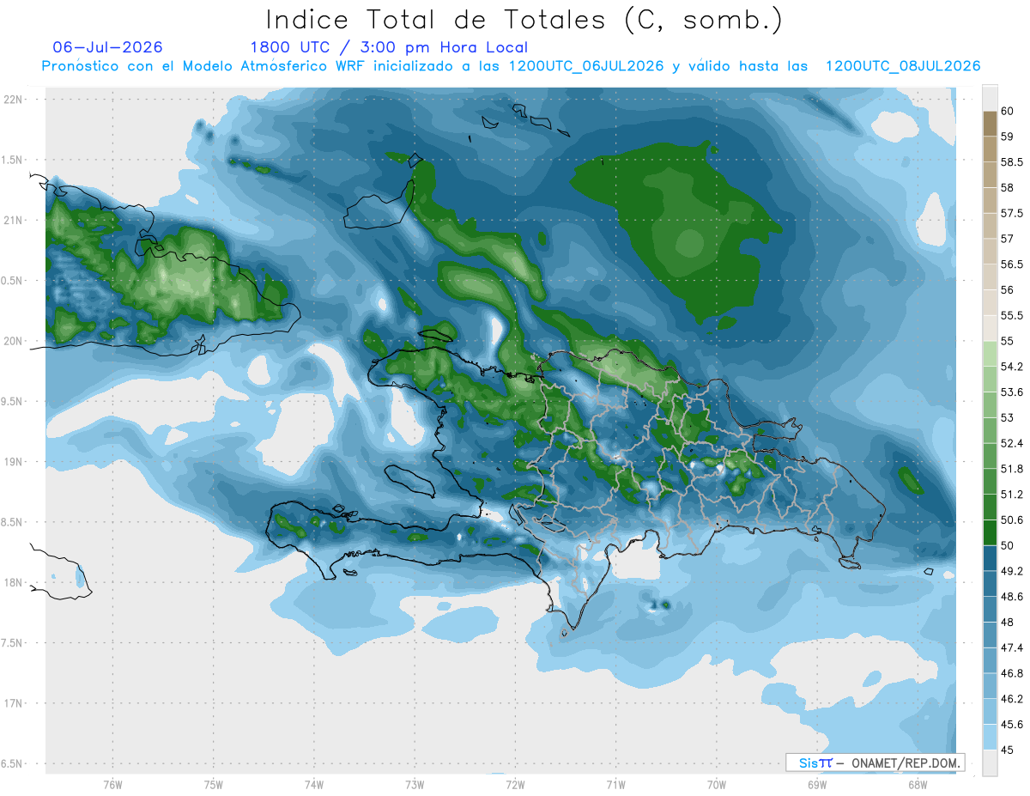Click the blue band between 48 and 48.6
The width and height of the screenshot is (1030, 796).
coord(990,609)
